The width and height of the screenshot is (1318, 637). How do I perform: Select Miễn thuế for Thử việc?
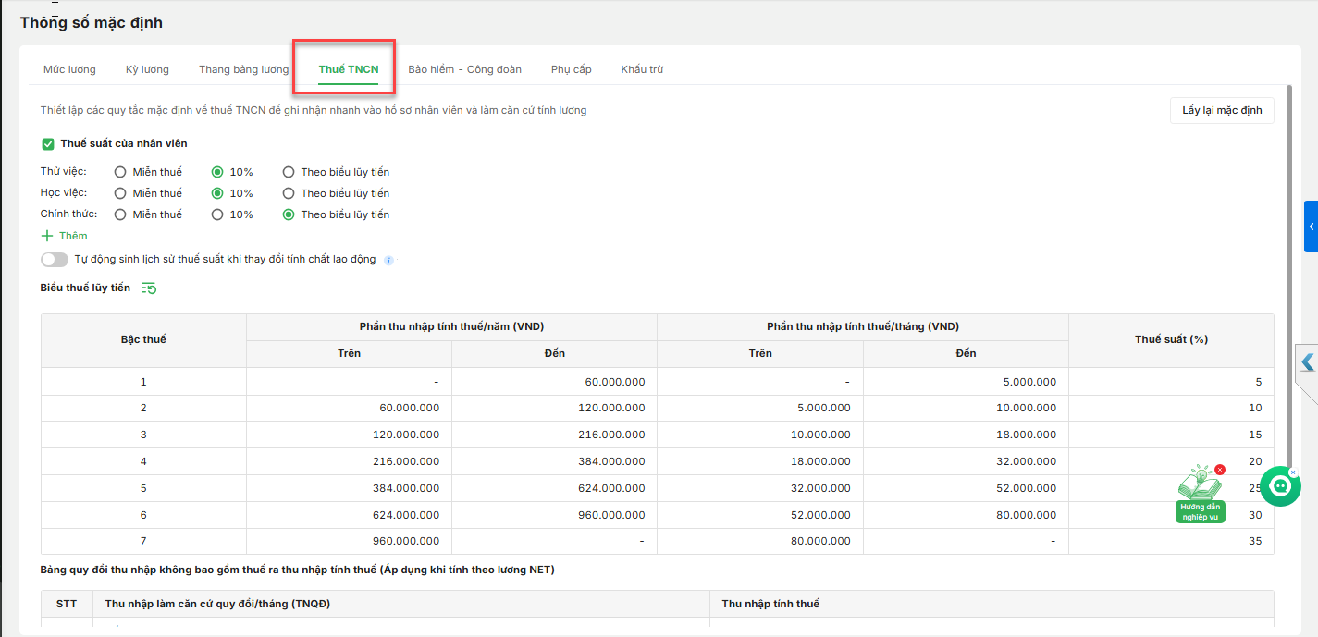coord(120,172)
